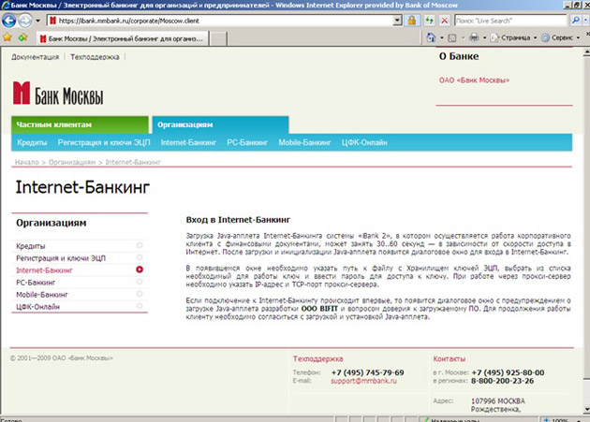Click the red Stop loading icon
Image resolution: width=590 pixels, height=422 pixels.
click(445, 21)
